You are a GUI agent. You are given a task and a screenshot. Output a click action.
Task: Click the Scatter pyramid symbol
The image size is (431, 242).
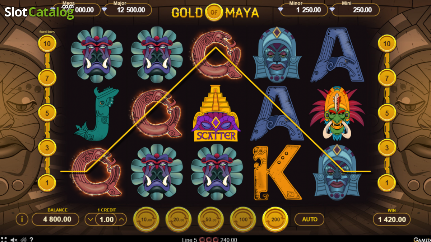point(215,113)
